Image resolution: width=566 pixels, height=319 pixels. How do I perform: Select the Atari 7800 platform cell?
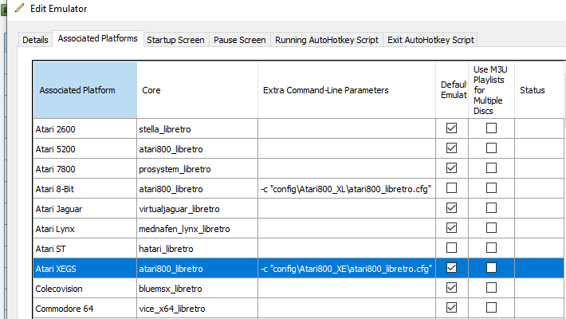tap(85, 169)
